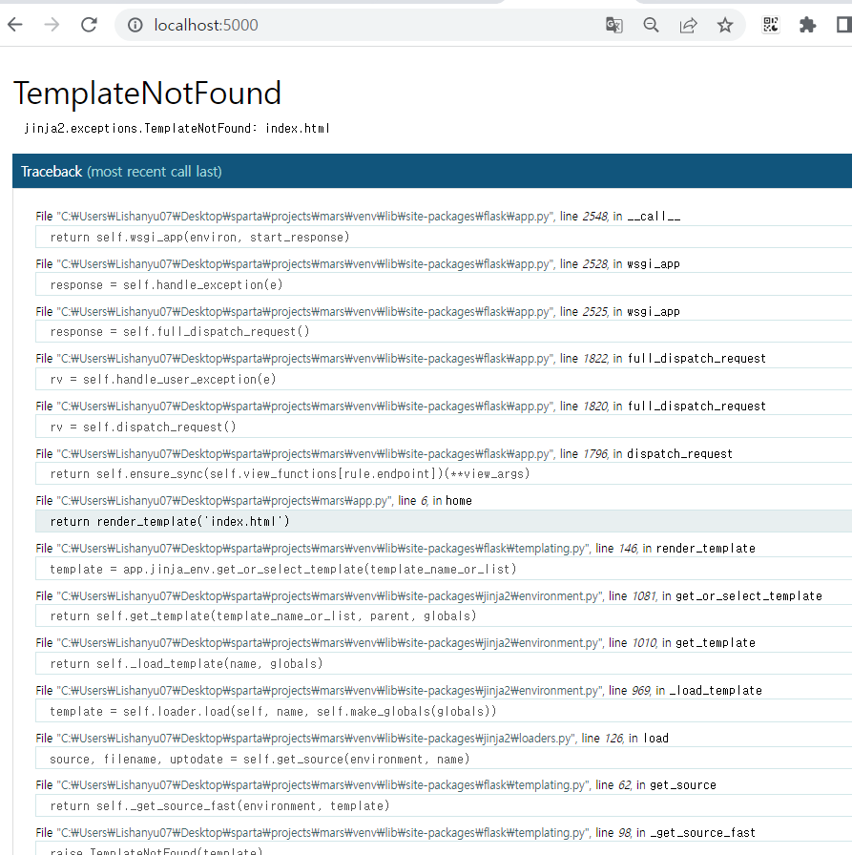Open the translate page icon

point(614,25)
